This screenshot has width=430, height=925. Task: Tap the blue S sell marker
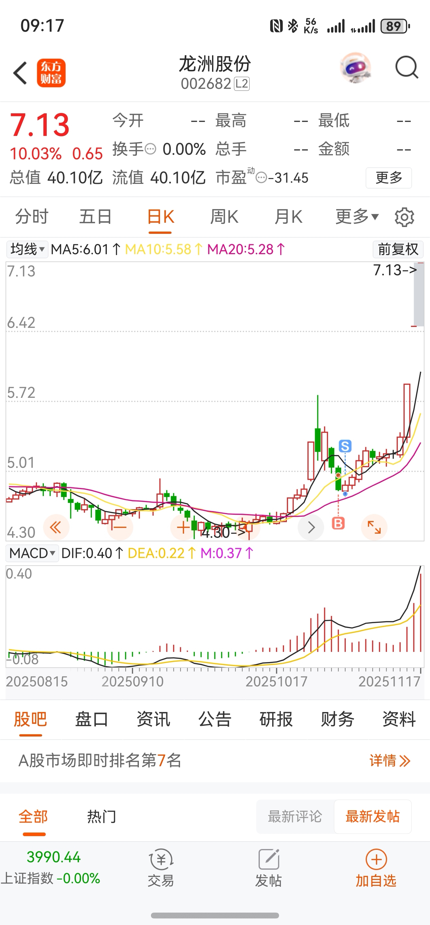click(x=345, y=446)
